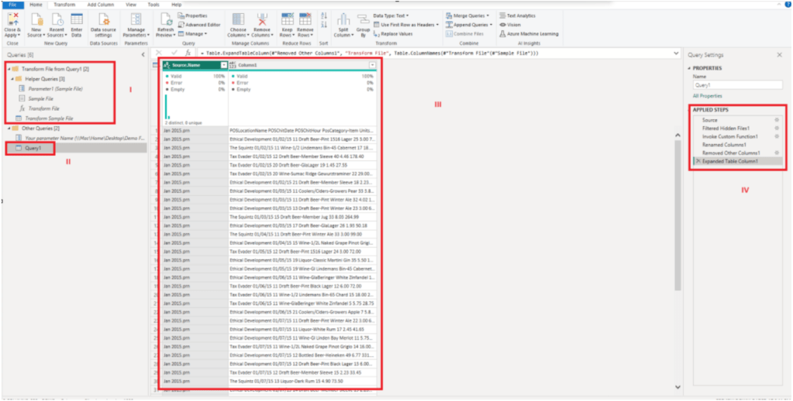This screenshot has width=793, height=401.
Task: Select the Renamed Columns1 applied step
Action: coord(724,145)
